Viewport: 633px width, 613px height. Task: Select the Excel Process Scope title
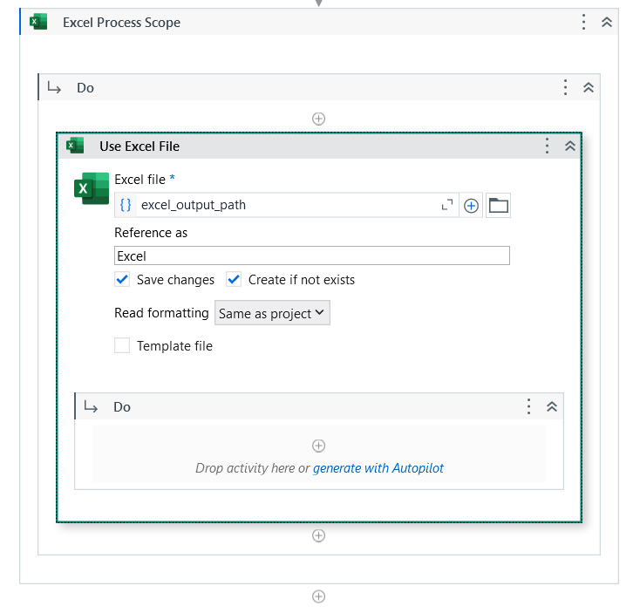121,23
